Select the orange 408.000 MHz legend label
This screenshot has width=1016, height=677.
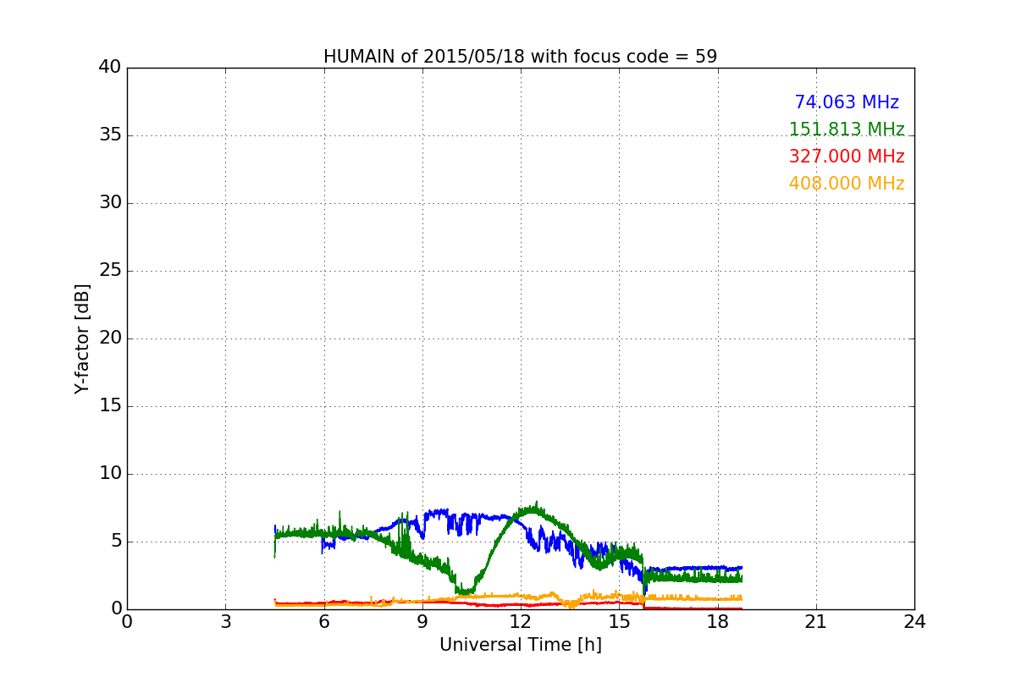click(x=847, y=184)
